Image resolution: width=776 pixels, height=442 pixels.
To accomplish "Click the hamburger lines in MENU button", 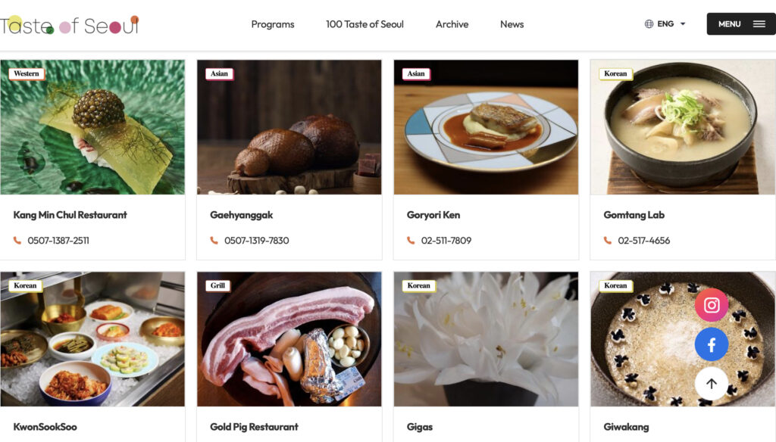I will coord(759,23).
